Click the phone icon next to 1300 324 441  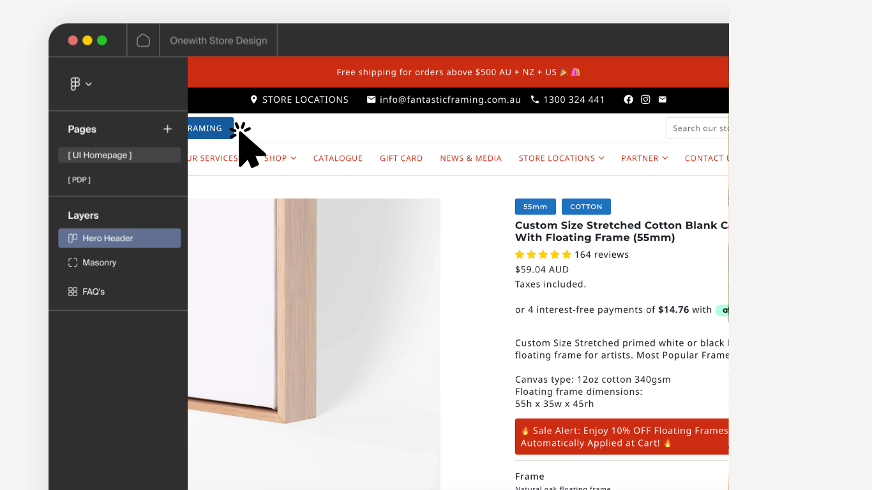coord(535,100)
